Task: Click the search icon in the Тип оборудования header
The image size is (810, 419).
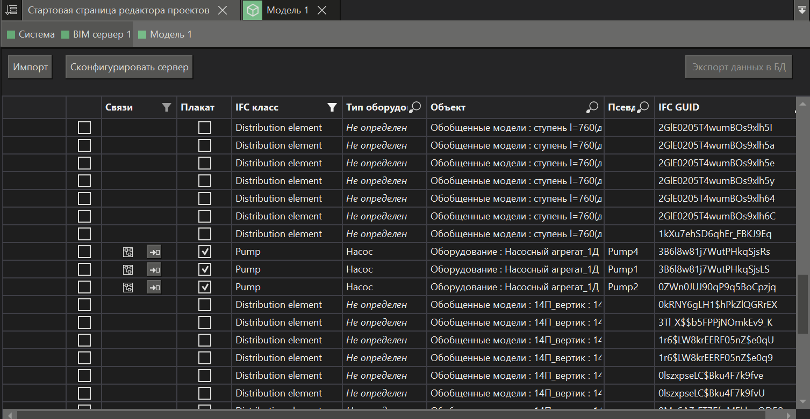Action: pyautogui.click(x=414, y=107)
